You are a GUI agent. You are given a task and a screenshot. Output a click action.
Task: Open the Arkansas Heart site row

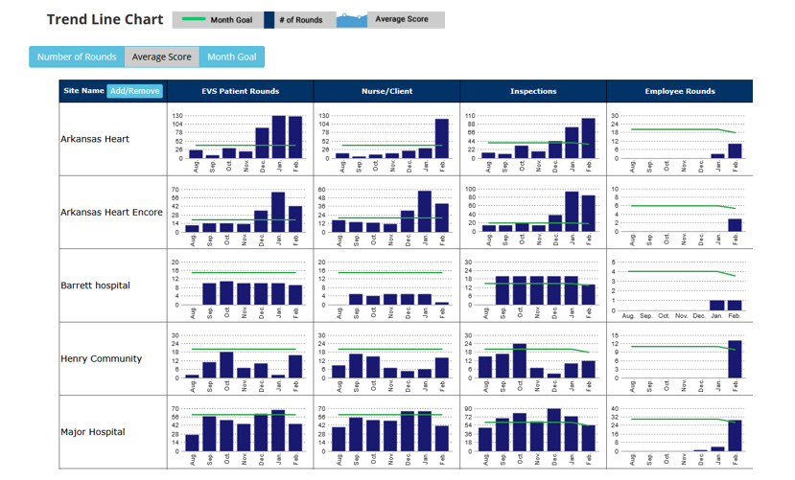(96, 139)
